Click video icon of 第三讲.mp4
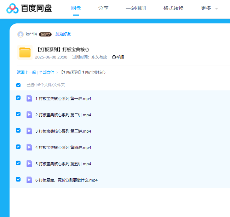The width and height of the screenshot is (230, 217). [x=29, y=131]
